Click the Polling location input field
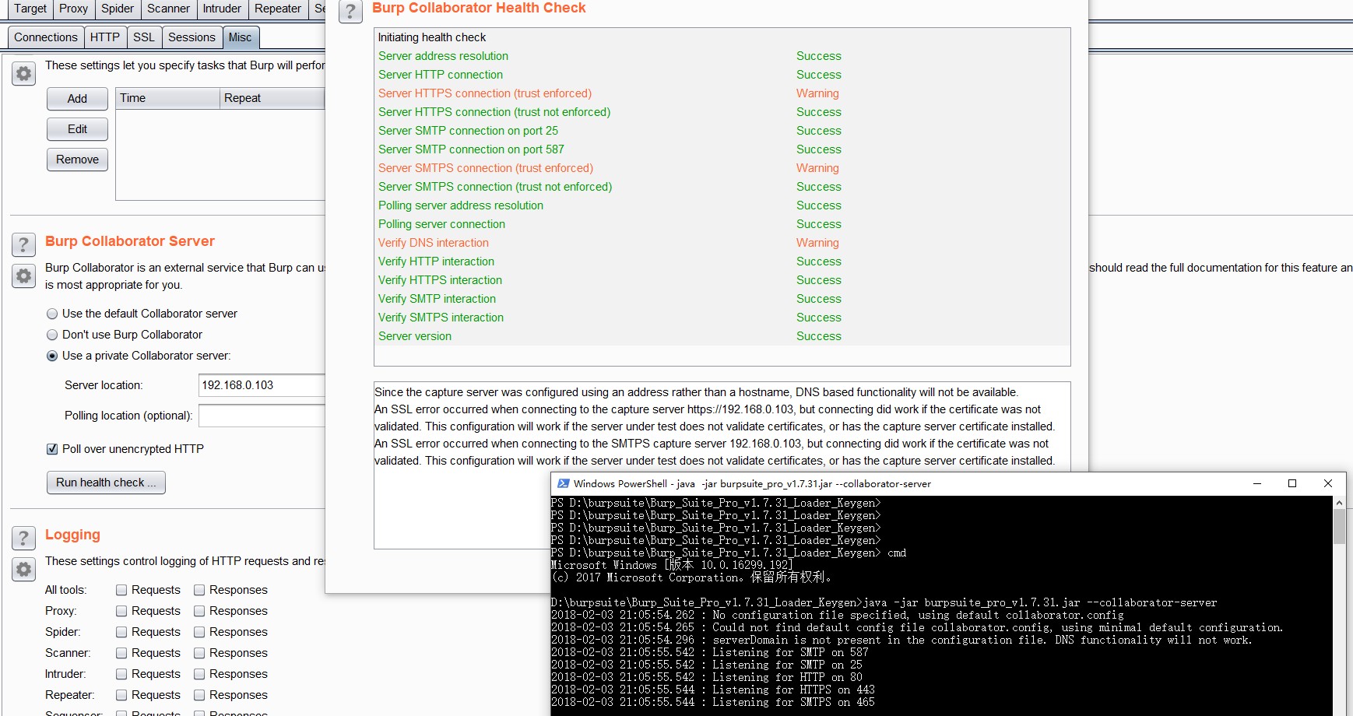Image resolution: width=1353 pixels, height=716 pixels. coord(262,416)
